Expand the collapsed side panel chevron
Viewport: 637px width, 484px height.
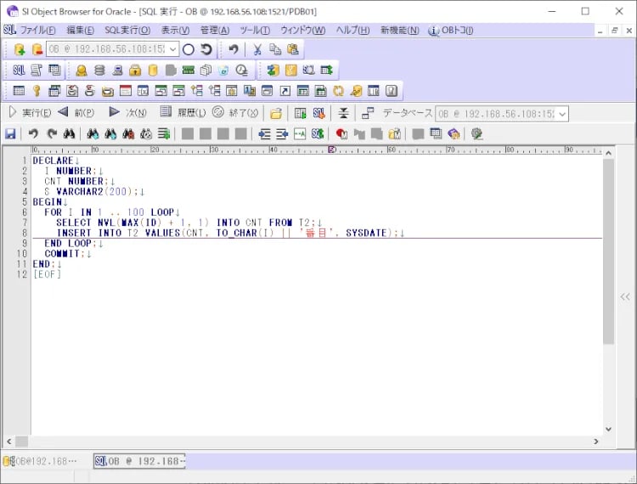coord(625,296)
